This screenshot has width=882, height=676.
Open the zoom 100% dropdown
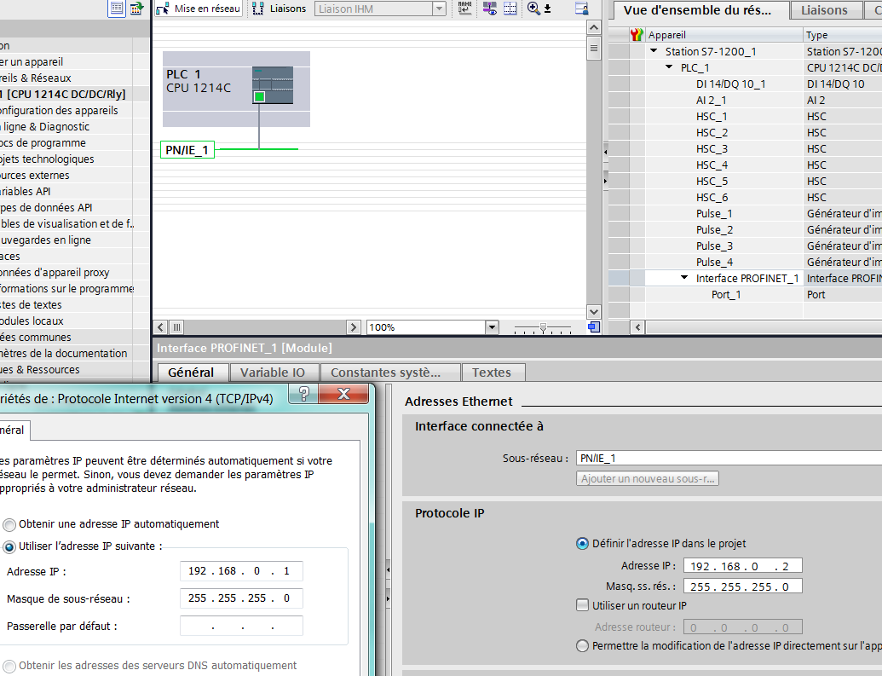[491, 327]
